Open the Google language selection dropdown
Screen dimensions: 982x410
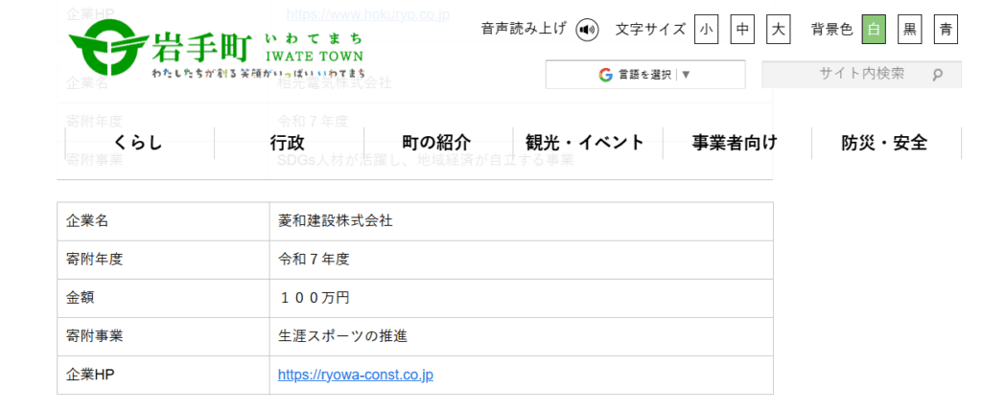(x=645, y=75)
